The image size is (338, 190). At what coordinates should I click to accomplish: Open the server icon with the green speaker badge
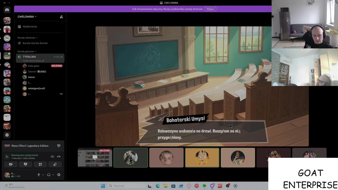tap(7, 56)
